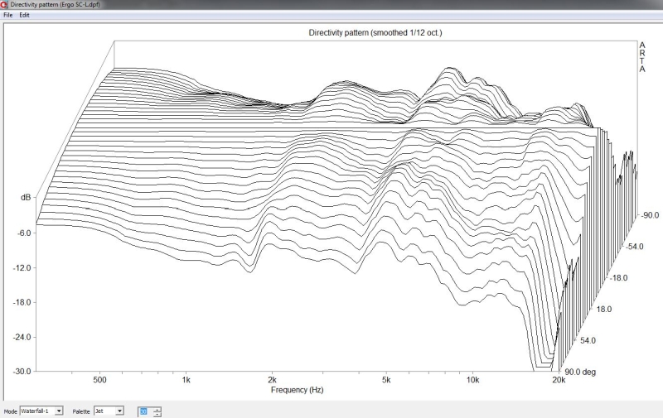The image size is (663, 418).
Task: Click the '1k' frequency axis label
Action: (x=186, y=380)
